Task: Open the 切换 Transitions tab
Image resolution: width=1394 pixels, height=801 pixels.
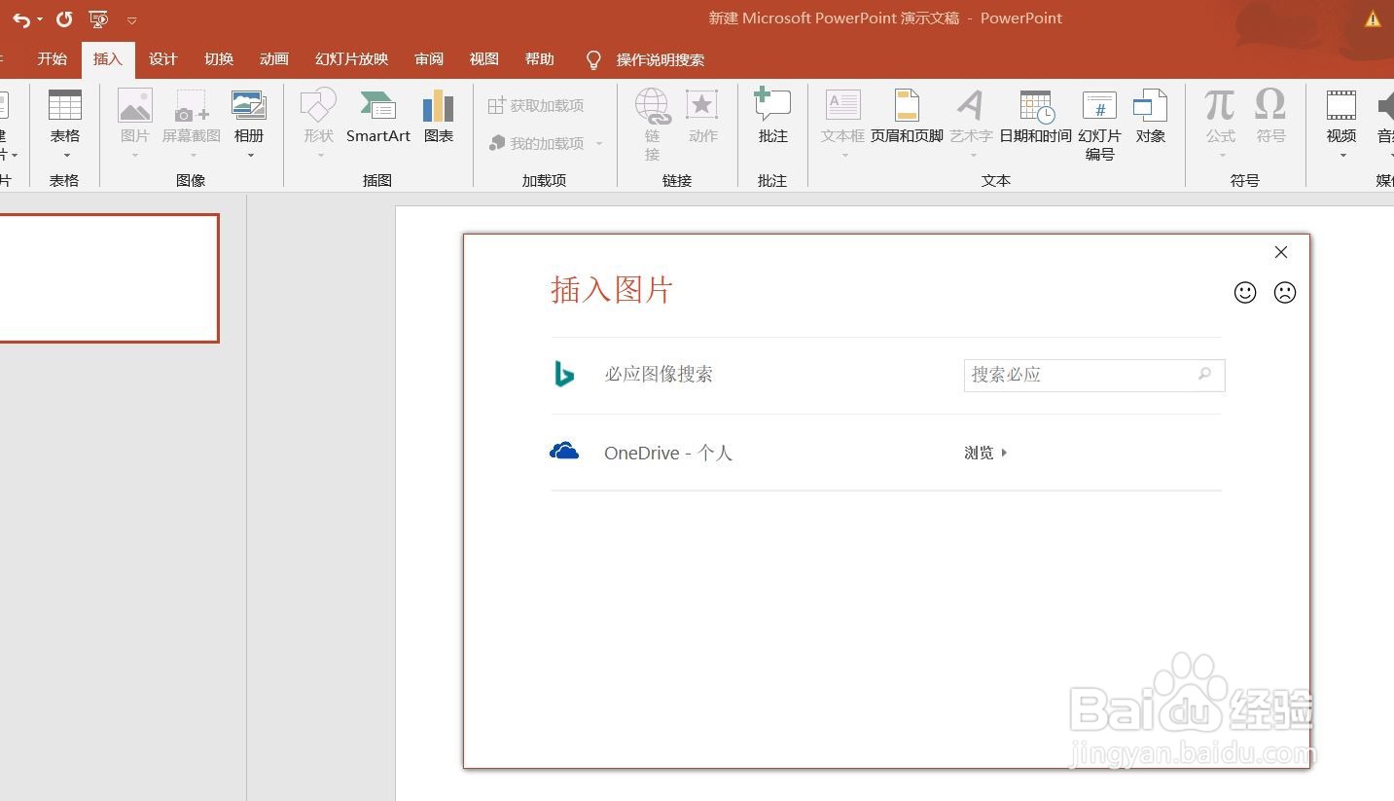Action: click(219, 59)
